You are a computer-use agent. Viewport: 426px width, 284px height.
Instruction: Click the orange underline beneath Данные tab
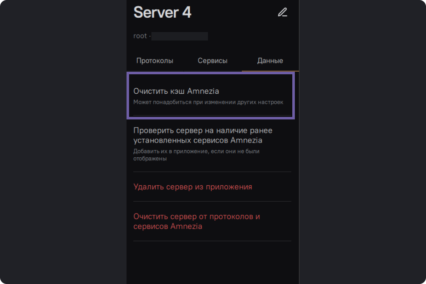coord(270,71)
